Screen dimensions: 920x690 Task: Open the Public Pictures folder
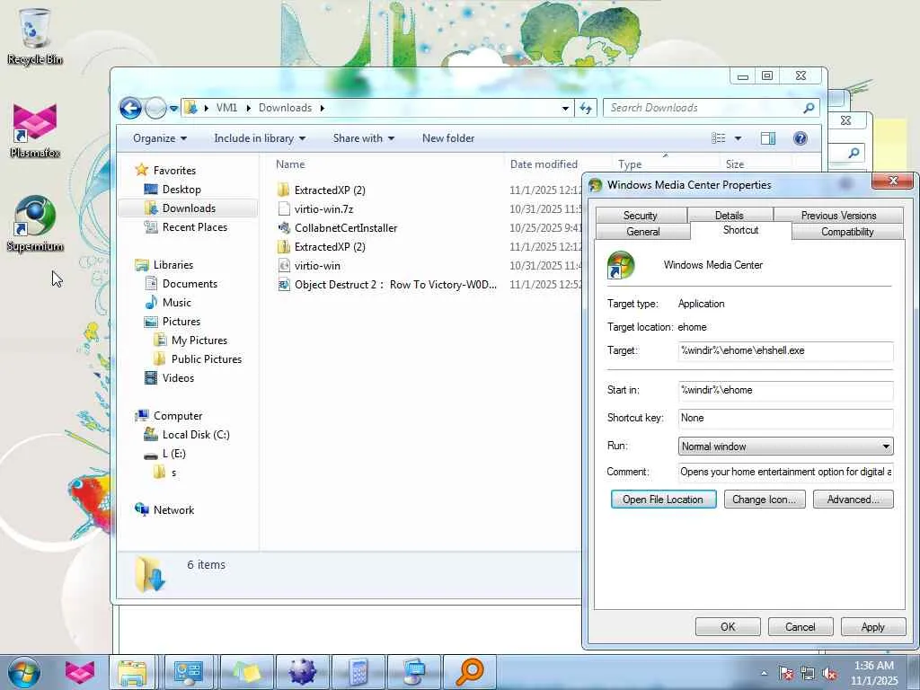(207, 359)
